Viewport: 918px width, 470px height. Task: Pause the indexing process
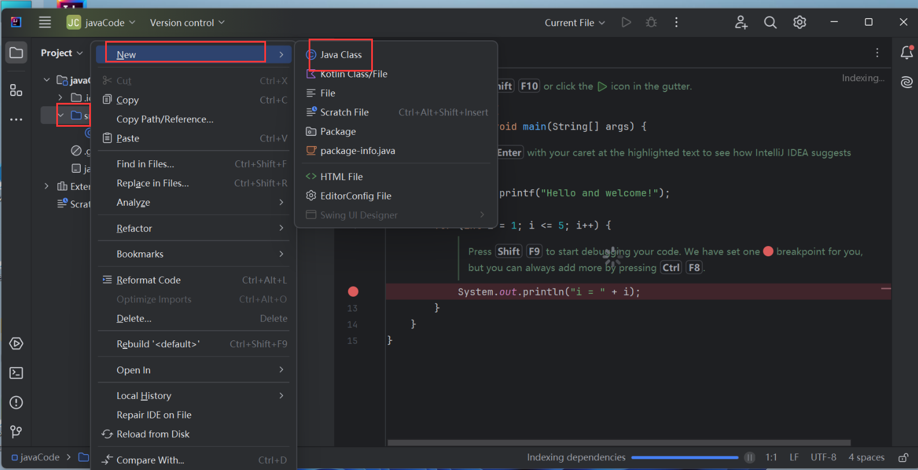750,457
